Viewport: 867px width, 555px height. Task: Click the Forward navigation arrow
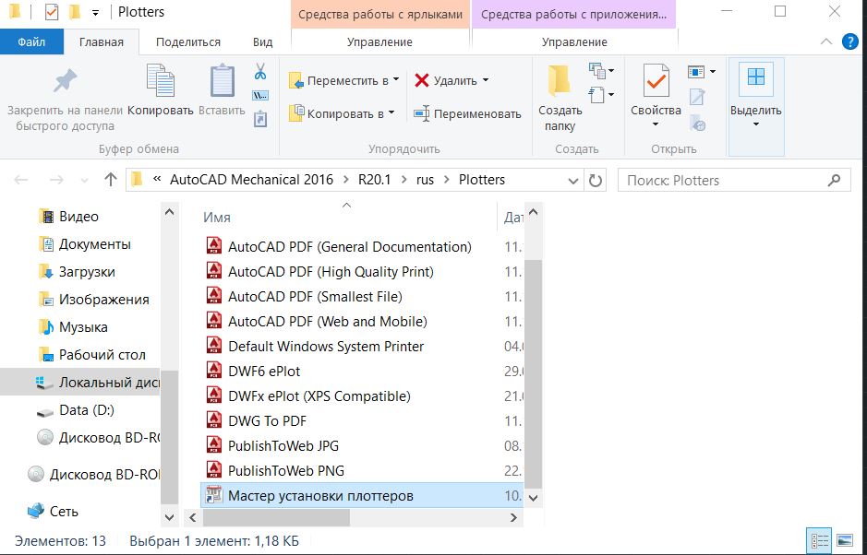[56, 180]
